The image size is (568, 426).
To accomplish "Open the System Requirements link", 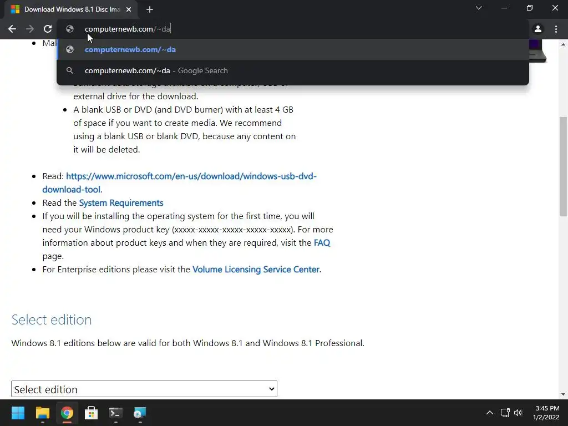I will (x=121, y=203).
